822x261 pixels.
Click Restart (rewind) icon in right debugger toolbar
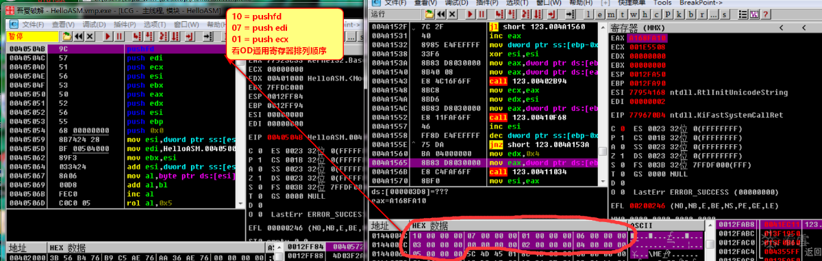click(440, 14)
